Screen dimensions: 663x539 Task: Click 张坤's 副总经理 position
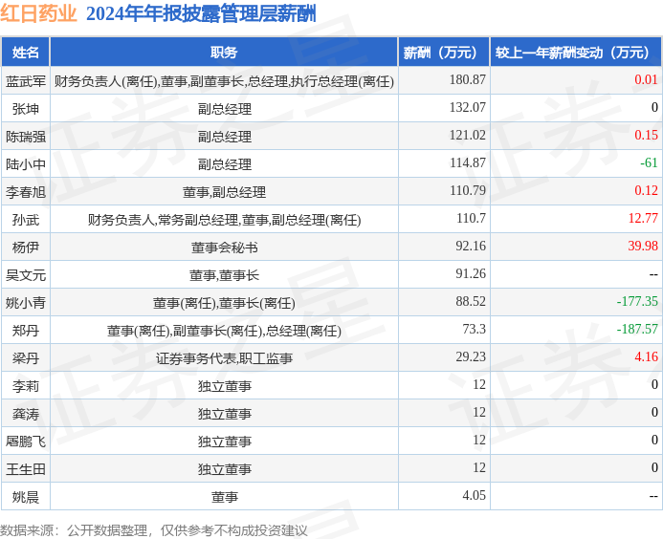click(224, 109)
